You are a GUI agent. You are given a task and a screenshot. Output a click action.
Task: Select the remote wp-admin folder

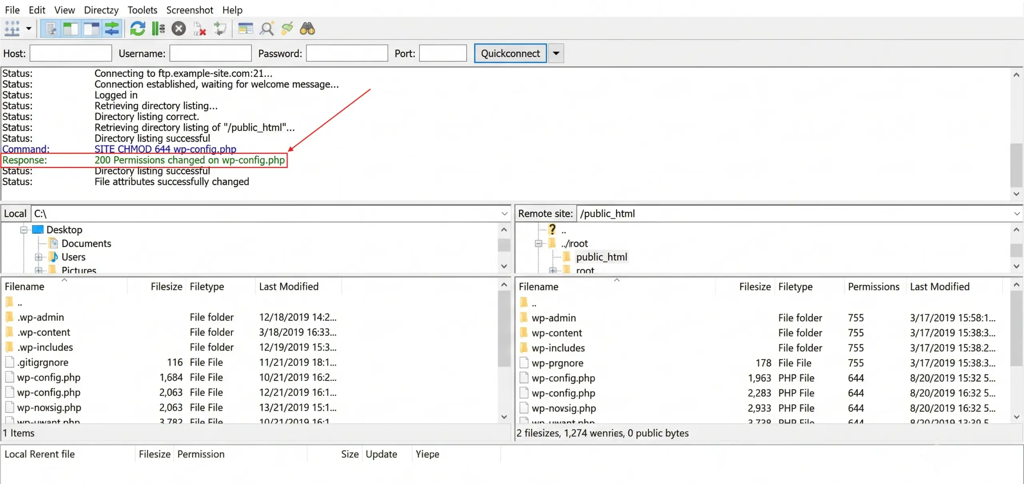(x=554, y=318)
